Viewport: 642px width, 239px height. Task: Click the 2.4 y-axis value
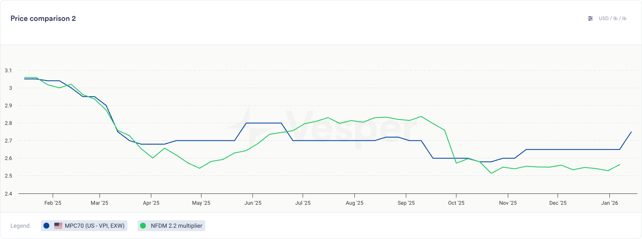8,193
